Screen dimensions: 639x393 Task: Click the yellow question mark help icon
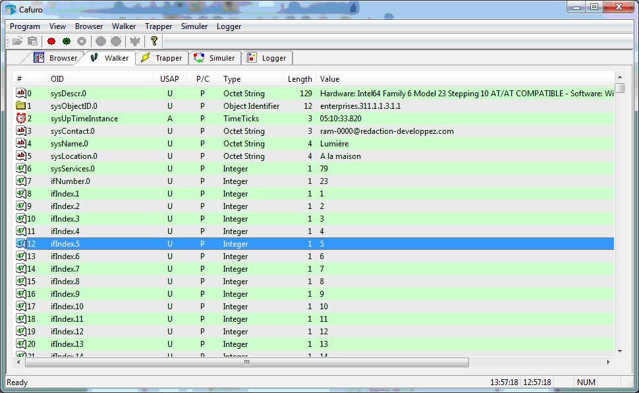coord(154,42)
